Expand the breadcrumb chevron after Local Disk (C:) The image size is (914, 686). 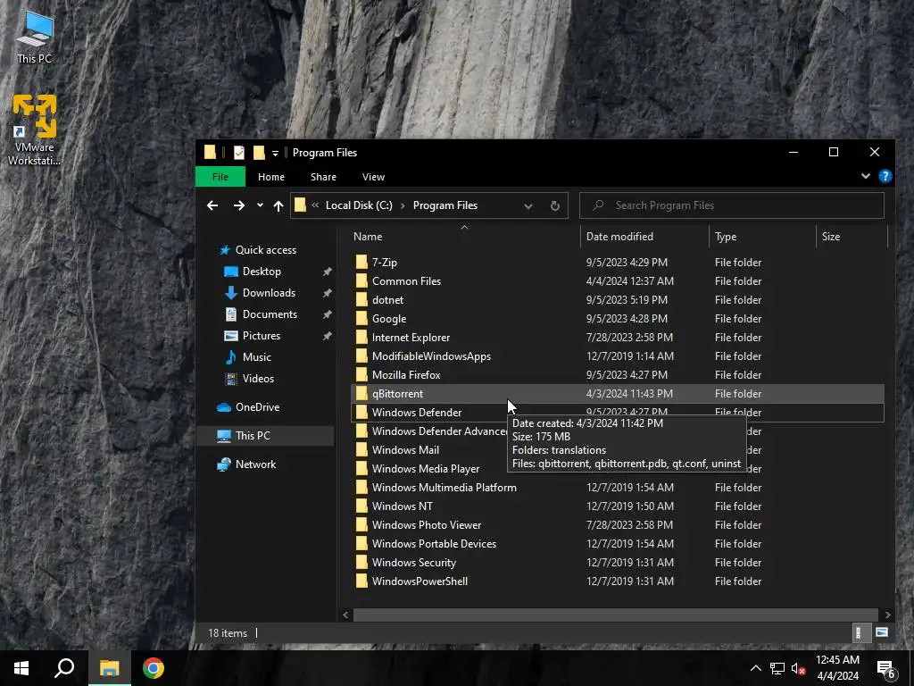[x=403, y=205]
